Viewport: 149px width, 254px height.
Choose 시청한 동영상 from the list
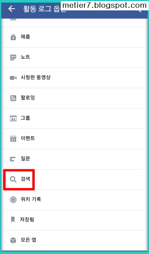click(74, 78)
